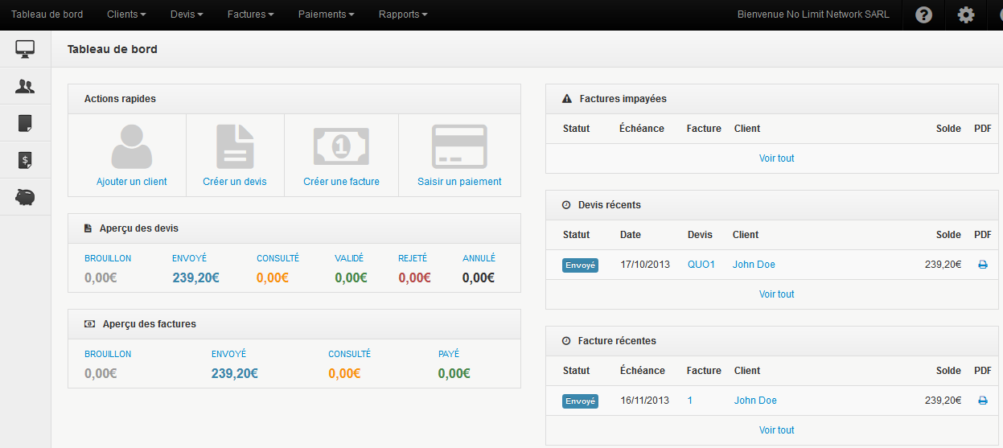Print the QUO1 quote PDF
This screenshot has width=1003, height=448.
tap(982, 265)
